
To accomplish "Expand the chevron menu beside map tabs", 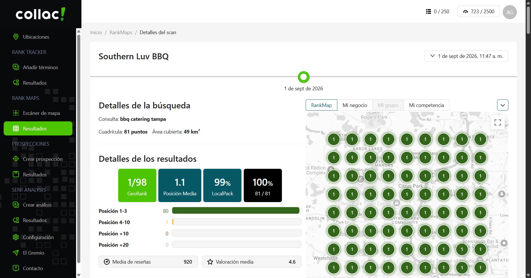I will click(x=503, y=105).
